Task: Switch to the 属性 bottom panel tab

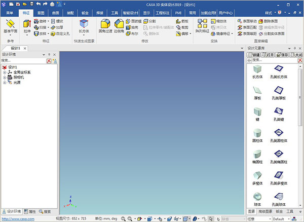Action: [x=30, y=211]
